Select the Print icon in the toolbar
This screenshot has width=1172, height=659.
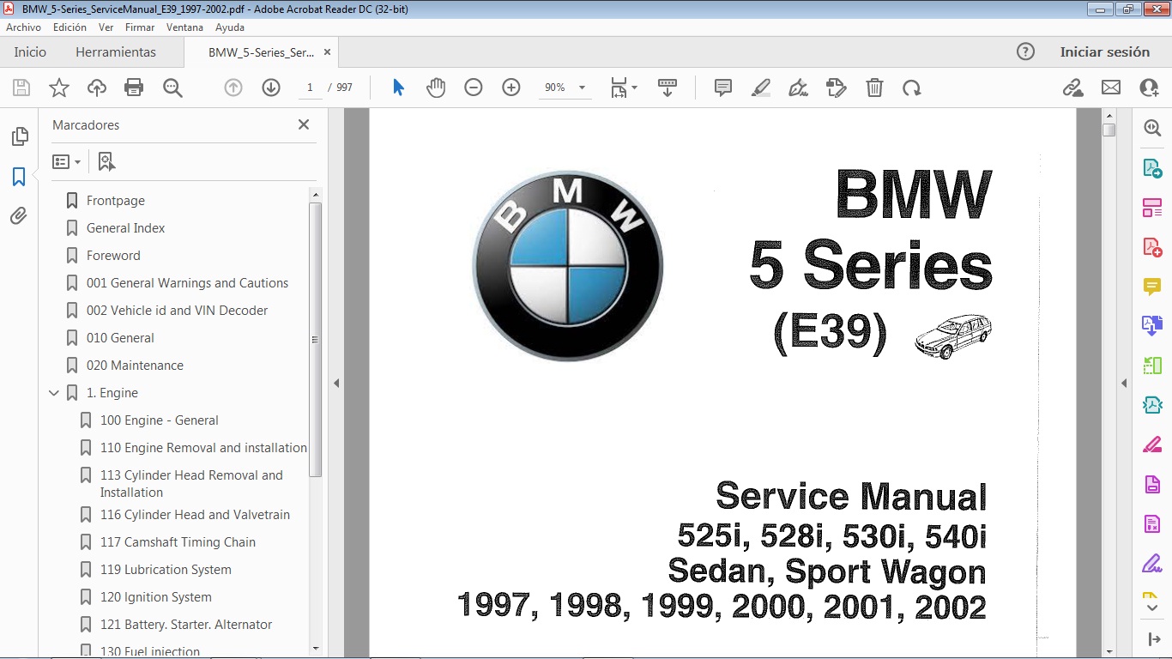pyautogui.click(x=134, y=87)
